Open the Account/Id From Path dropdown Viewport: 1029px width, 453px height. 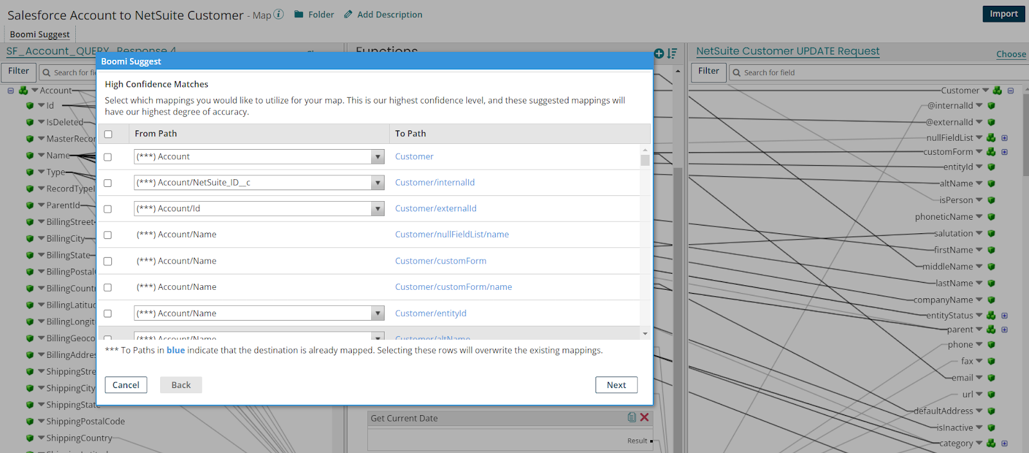(x=378, y=209)
